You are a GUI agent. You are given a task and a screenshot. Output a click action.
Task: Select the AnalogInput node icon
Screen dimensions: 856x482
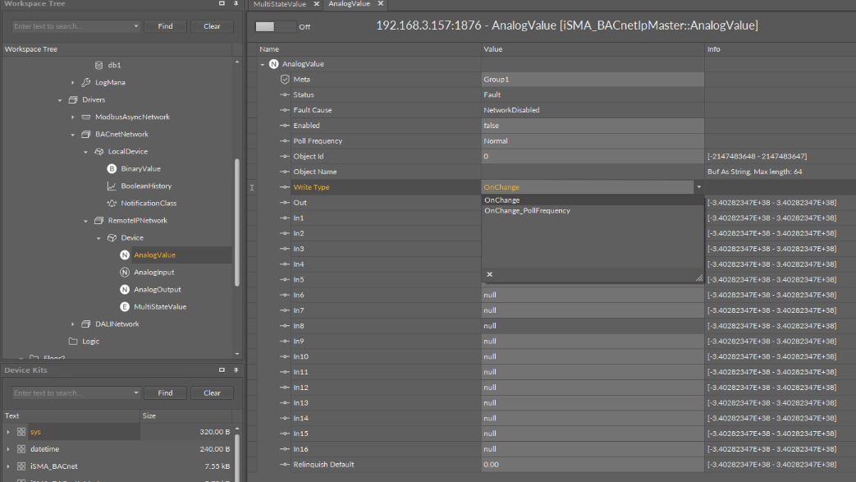pyautogui.click(x=125, y=272)
